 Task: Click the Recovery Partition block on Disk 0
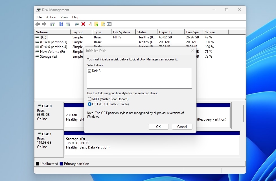pyautogui.click(x=213, y=117)
